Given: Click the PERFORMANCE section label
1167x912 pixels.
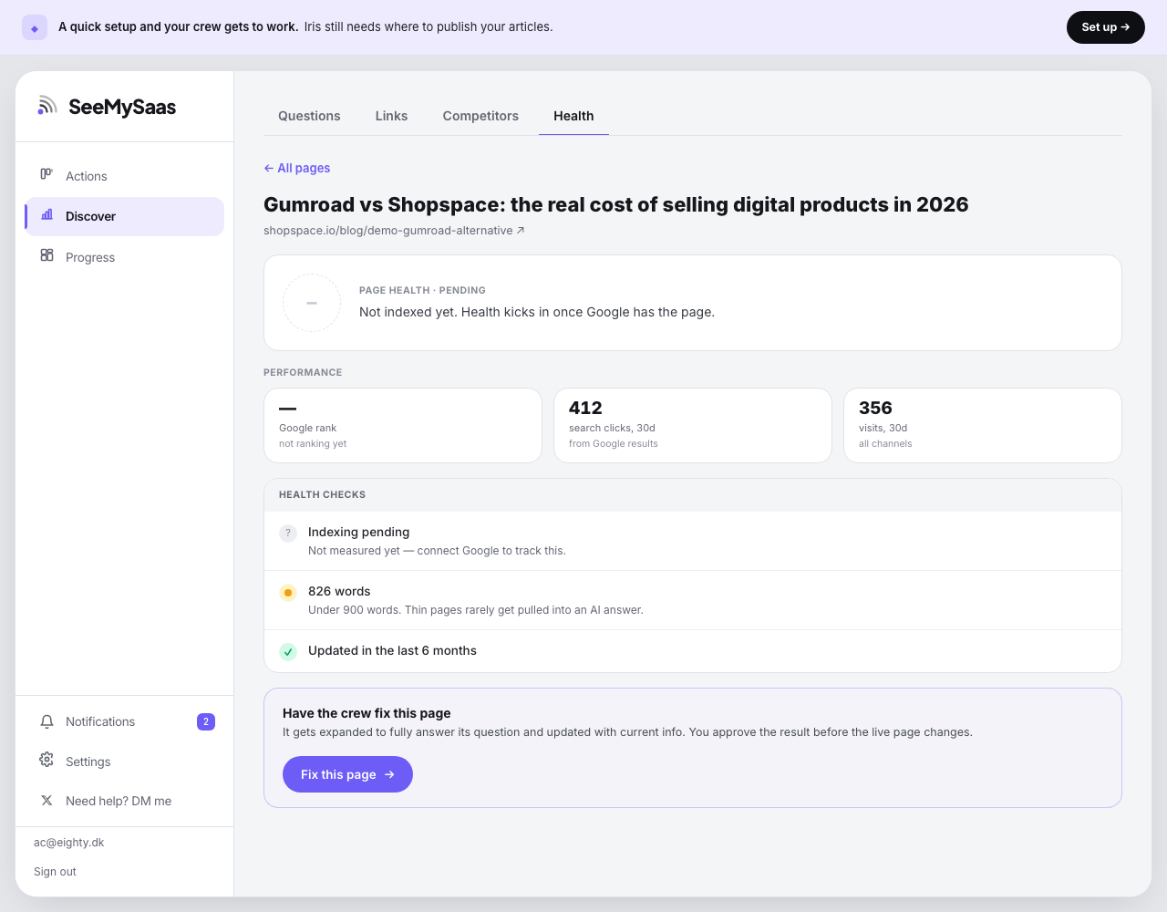Looking at the screenshot, I should click(303, 372).
